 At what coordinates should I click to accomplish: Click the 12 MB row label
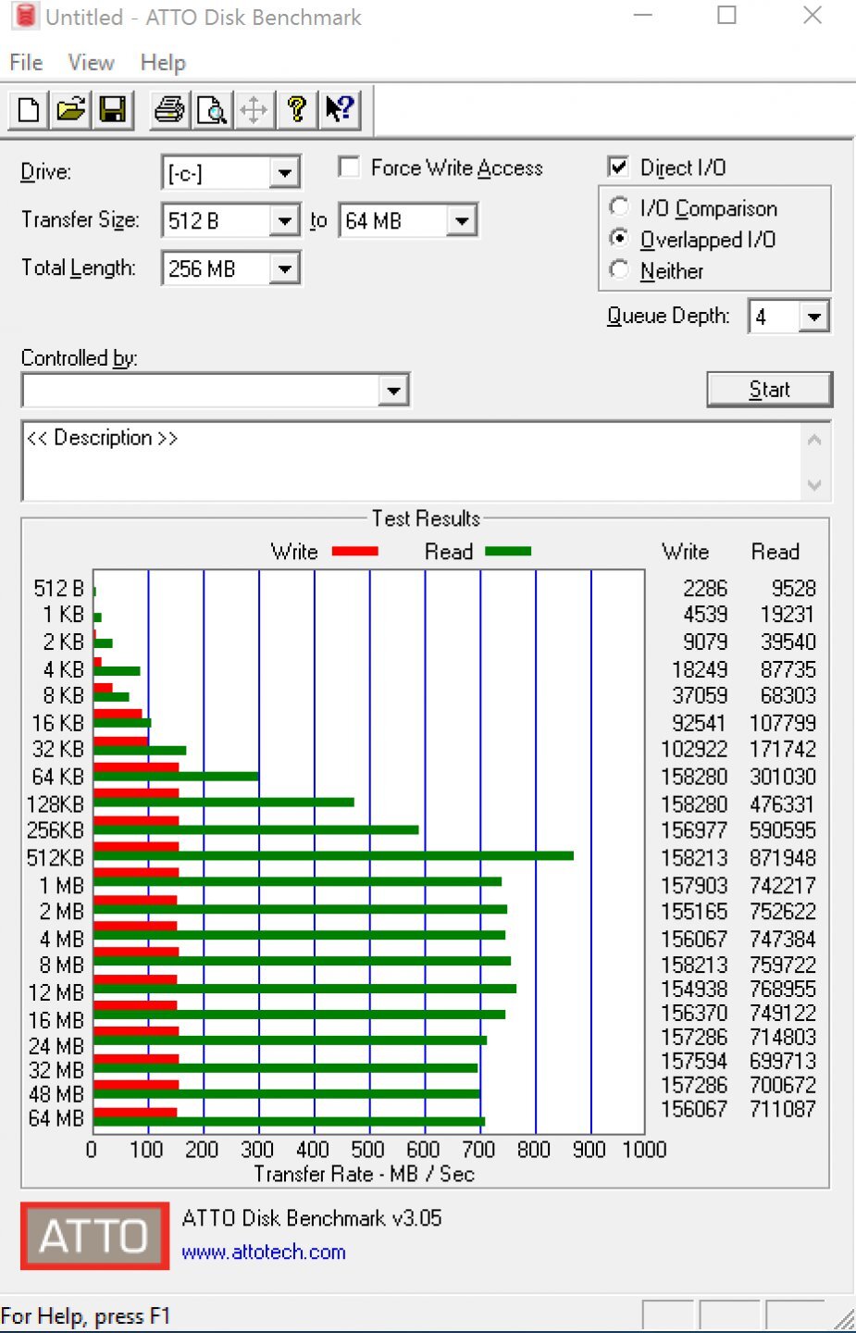[x=56, y=992]
